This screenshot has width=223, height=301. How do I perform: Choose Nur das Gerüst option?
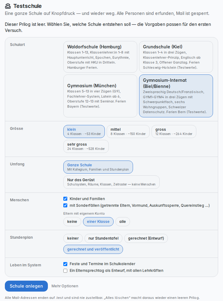click(111, 182)
